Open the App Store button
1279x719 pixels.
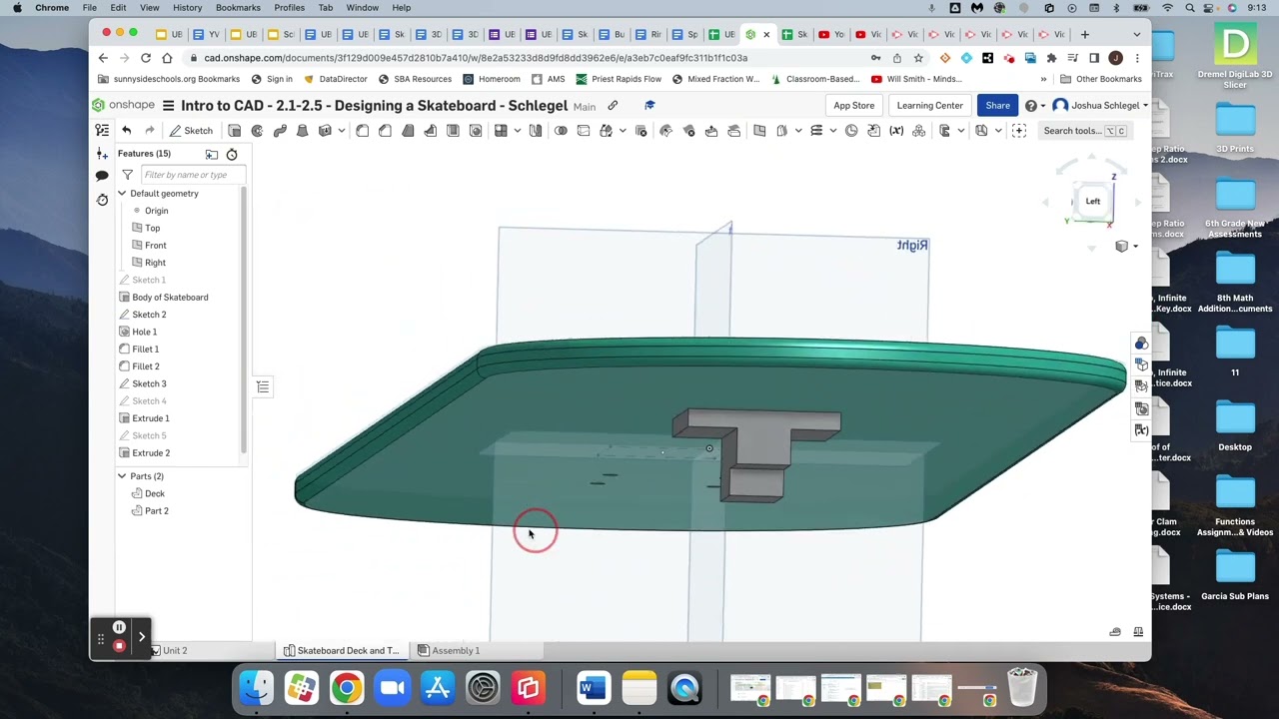pos(853,105)
